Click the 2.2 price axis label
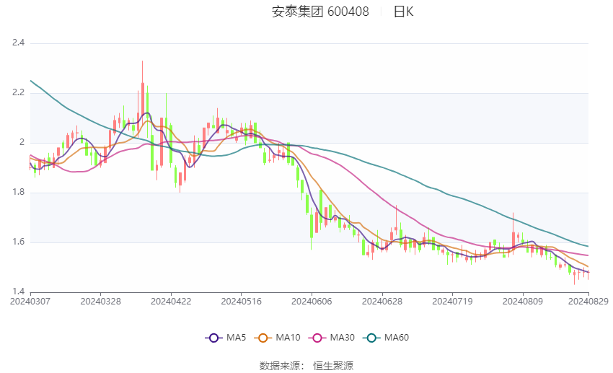Viewport: 613px width, 373px height. click(x=18, y=92)
